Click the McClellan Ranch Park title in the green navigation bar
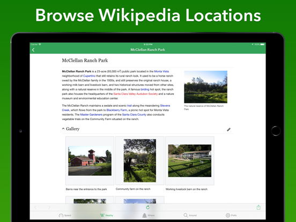This screenshot has height=222, width=296. point(148,50)
